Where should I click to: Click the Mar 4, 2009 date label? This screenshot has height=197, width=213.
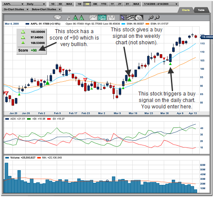12,24
